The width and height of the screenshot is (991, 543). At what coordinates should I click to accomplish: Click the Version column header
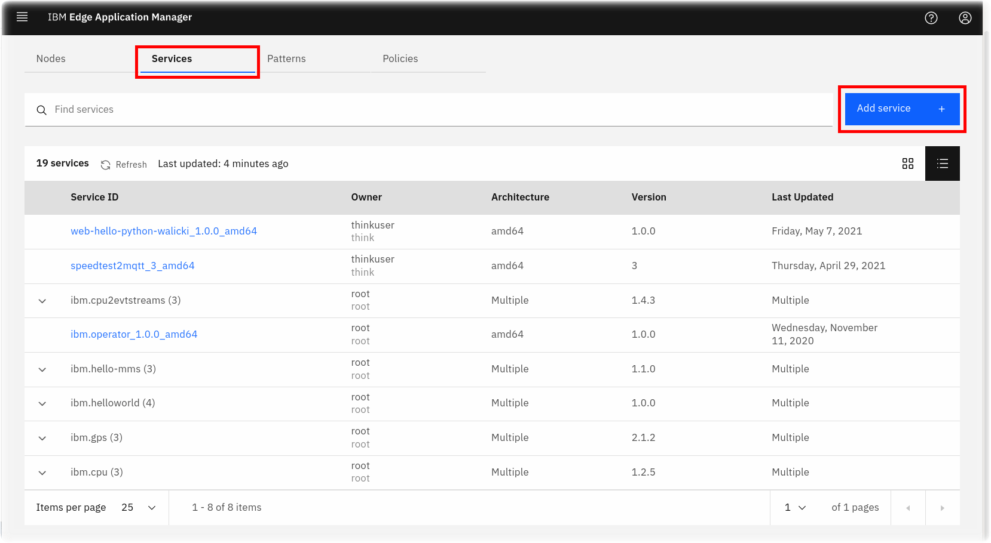pos(649,198)
